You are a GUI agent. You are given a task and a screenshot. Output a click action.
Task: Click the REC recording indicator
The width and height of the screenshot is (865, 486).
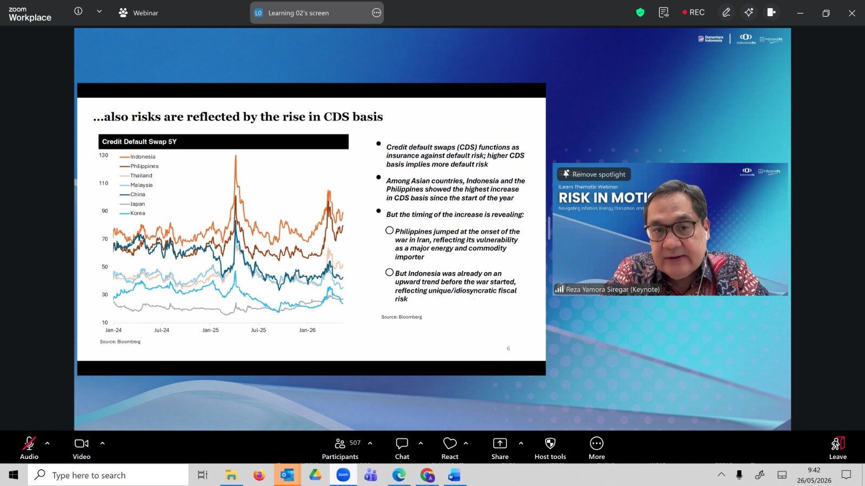point(693,12)
